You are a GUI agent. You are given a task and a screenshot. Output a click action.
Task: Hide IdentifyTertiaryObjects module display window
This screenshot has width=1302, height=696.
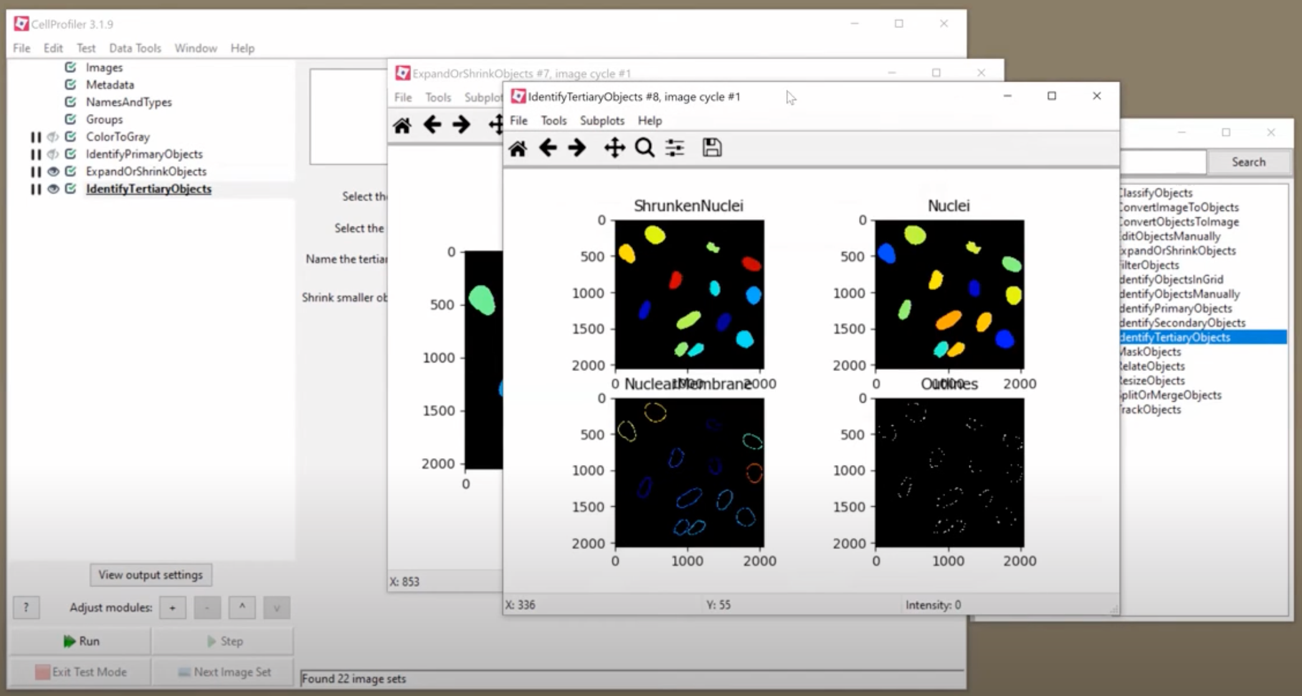[x=53, y=189]
